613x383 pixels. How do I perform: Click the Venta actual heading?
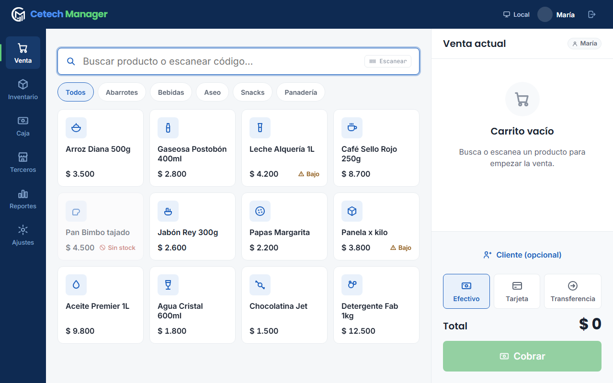click(x=474, y=44)
